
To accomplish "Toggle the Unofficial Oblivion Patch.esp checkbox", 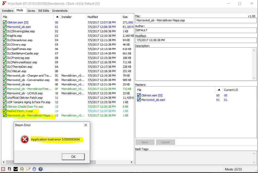I will [x=5, y=97].
